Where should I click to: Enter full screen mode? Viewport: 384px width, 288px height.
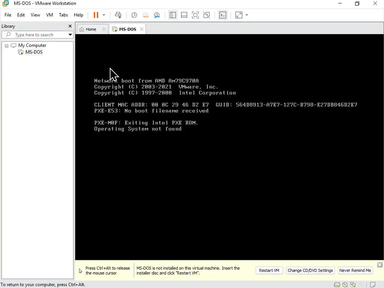click(195, 15)
